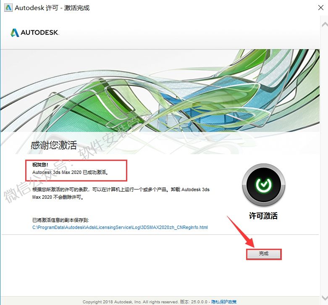Viewport: 328px width, 305px height.
Task: Click the Autodesk logo in the header
Action: coord(35,33)
